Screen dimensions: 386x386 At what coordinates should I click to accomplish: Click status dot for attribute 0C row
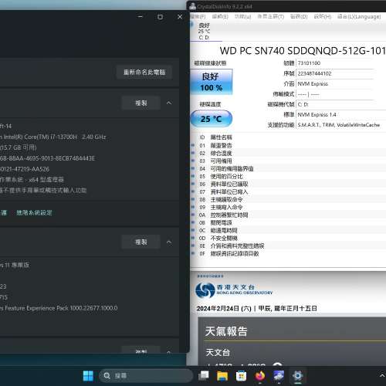193,230
